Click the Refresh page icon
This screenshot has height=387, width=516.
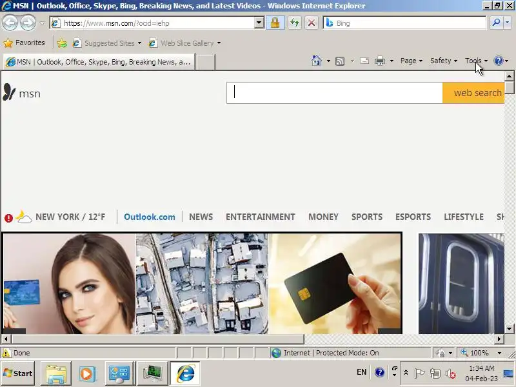pyautogui.click(x=295, y=23)
